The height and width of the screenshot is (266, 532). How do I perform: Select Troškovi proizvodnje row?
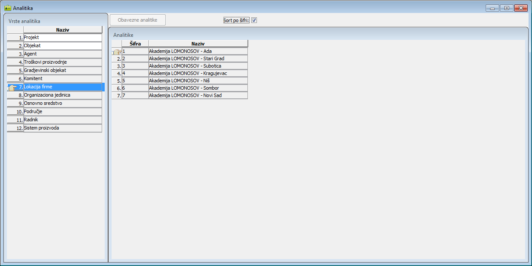pyautogui.click(x=62, y=62)
